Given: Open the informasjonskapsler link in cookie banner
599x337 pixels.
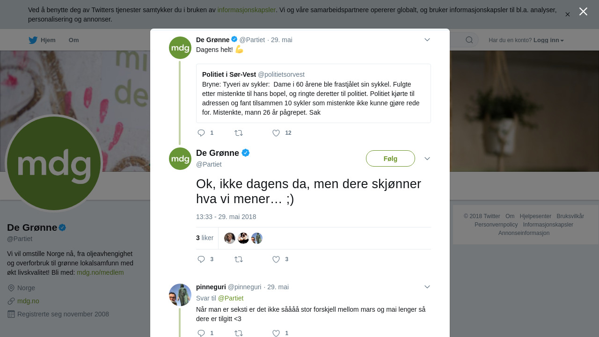Looking at the screenshot, I should [x=246, y=10].
